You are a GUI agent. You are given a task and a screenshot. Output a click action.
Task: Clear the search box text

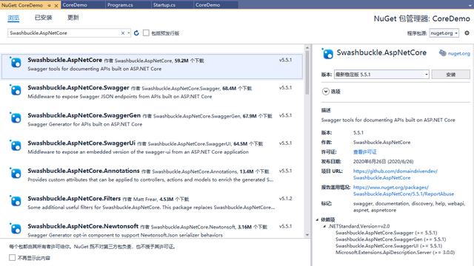123,33
